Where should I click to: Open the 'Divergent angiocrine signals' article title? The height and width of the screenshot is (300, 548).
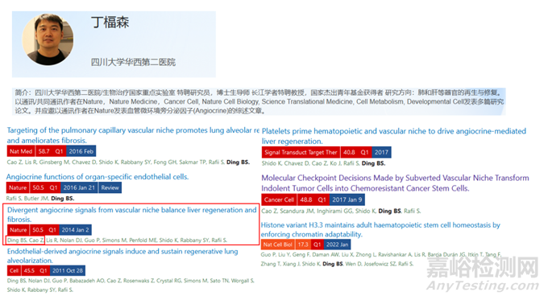[x=131, y=215]
